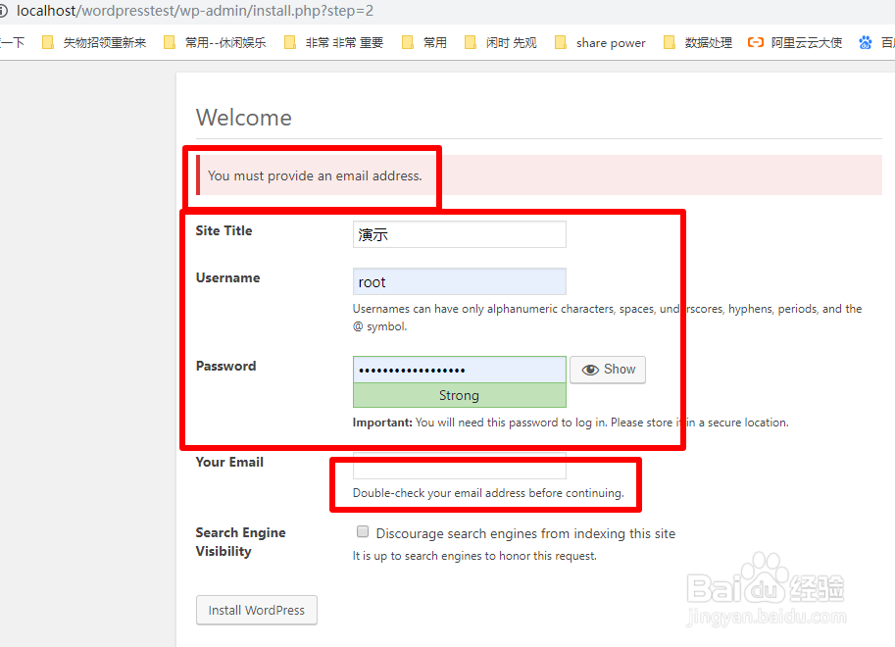Click the 'Discourage search engines from indexing' label
The image size is (895, 647).
coord(525,533)
